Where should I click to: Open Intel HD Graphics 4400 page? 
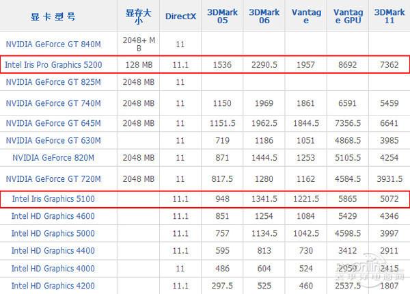pyautogui.click(x=53, y=250)
